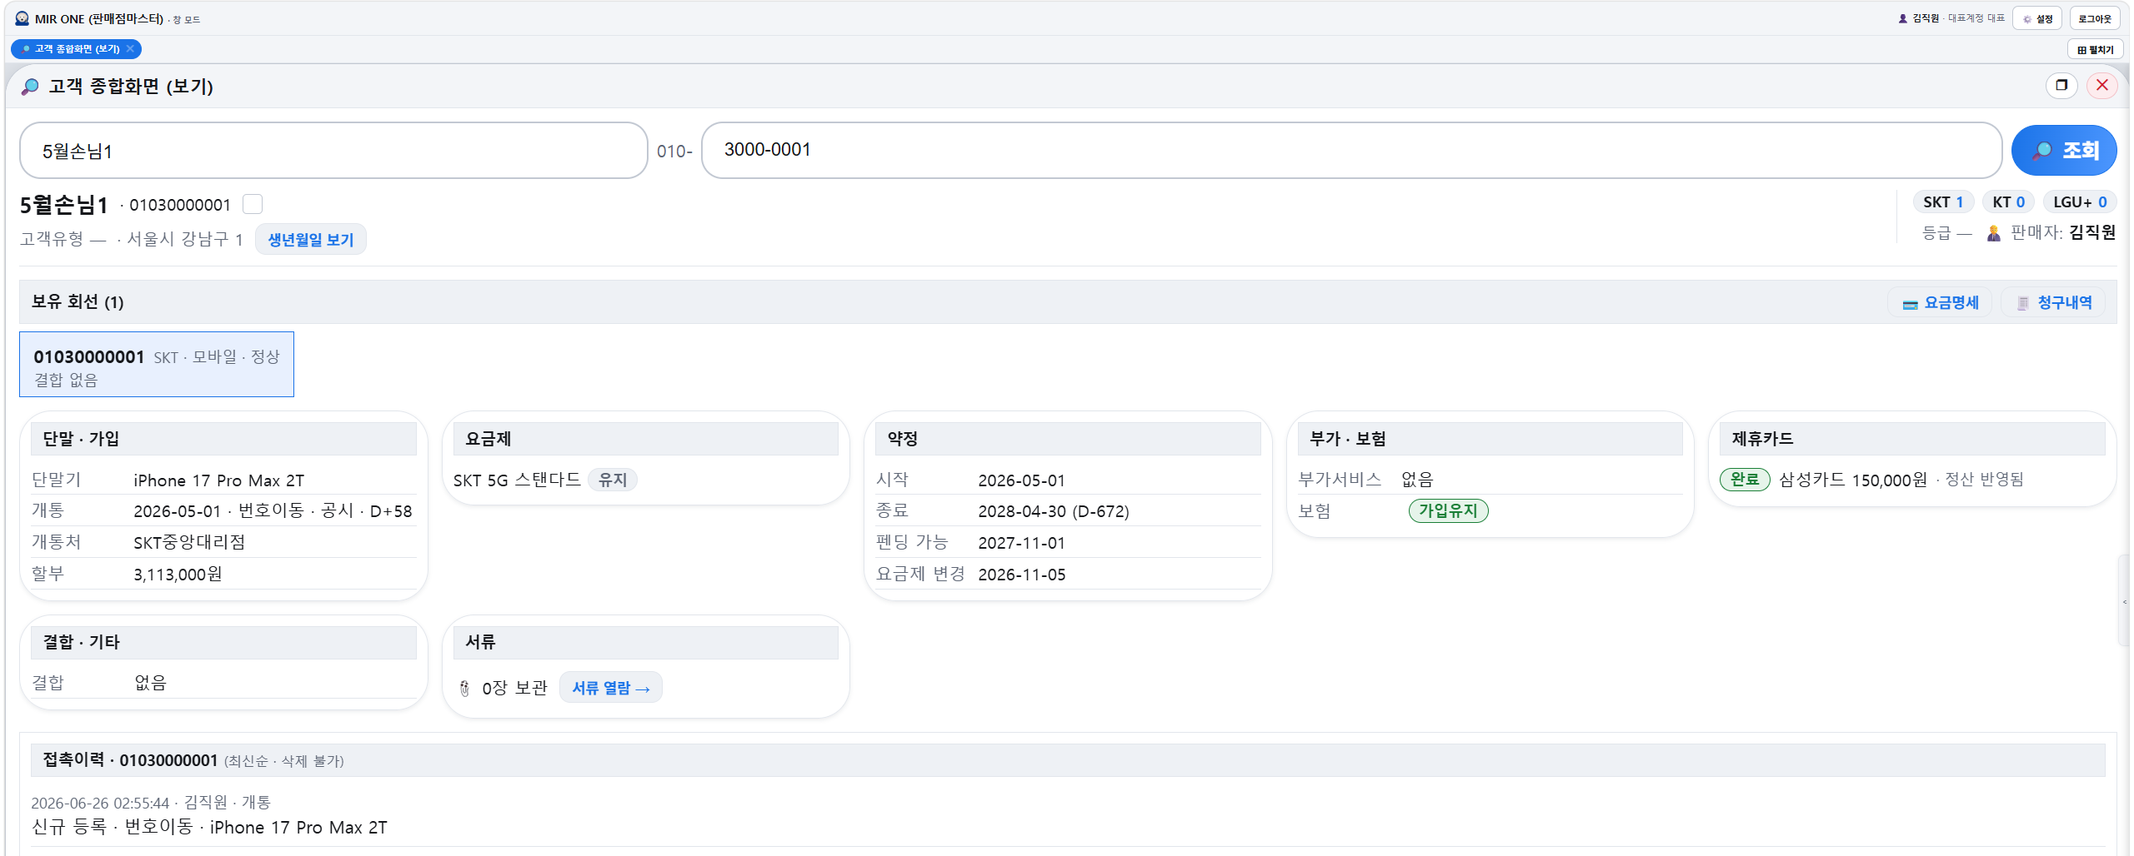
Task: Open 청구내역 billing history
Action: (x=2054, y=303)
